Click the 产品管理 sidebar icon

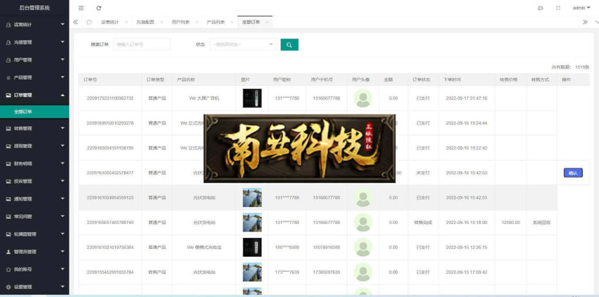pyautogui.click(x=8, y=78)
